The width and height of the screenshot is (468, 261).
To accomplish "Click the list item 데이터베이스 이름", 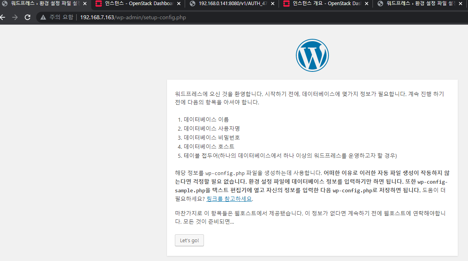I will click(206, 119).
